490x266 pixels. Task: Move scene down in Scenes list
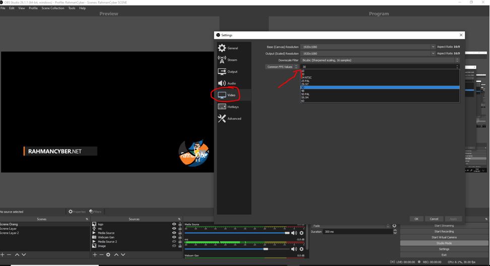(24, 255)
